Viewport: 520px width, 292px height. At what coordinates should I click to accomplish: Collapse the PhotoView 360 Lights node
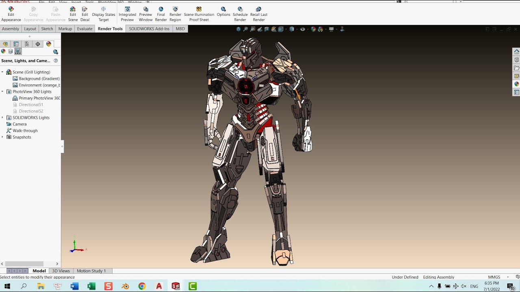2,92
